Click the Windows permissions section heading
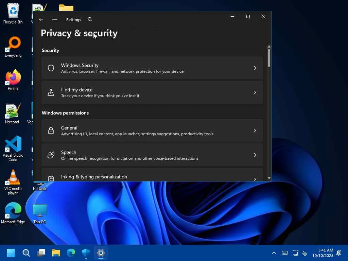The height and width of the screenshot is (261, 348). [x=65, y=113]
